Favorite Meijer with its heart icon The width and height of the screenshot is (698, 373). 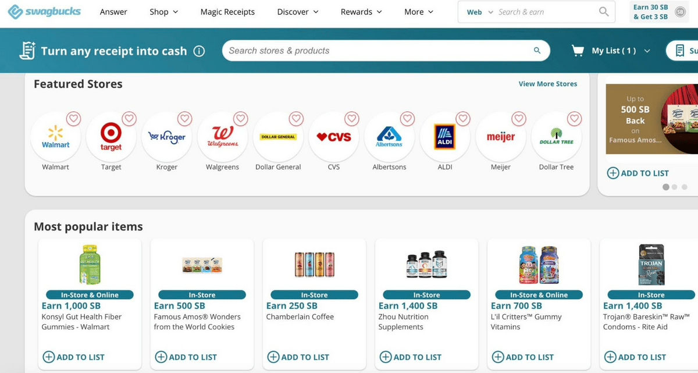(519, 119)
